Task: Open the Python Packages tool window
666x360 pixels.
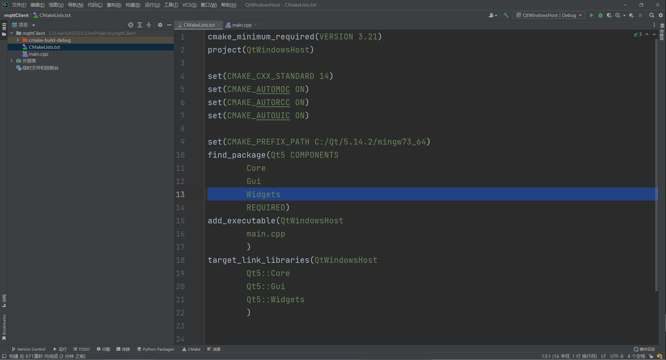Action: click(x=155, y=349)
